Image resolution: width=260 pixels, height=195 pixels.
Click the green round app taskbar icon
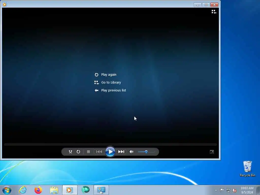point(86,190)
